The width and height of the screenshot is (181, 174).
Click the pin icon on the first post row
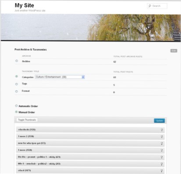point(162,130)
